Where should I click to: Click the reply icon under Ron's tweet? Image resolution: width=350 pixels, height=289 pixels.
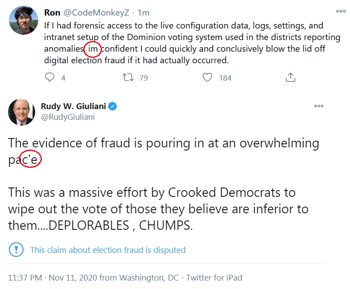tap(49, 77)
